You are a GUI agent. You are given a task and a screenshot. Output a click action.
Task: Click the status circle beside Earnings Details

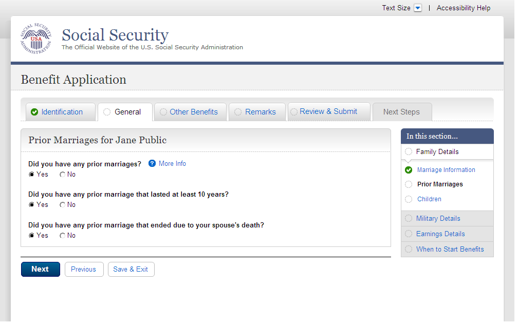[x=409, y=234]
